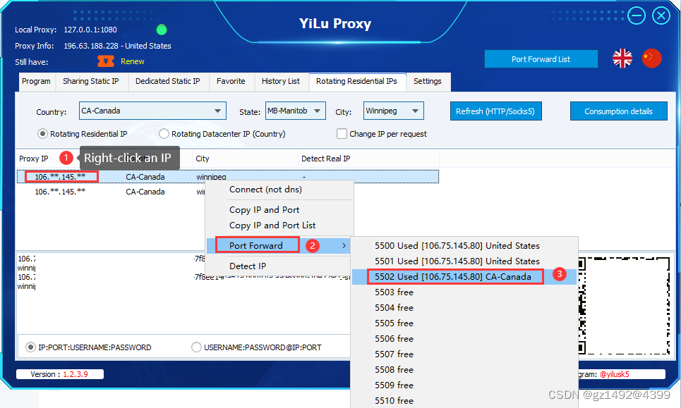Open Consumption details
This screenshot has height=408, width=681.
click(x=618, y=111)
